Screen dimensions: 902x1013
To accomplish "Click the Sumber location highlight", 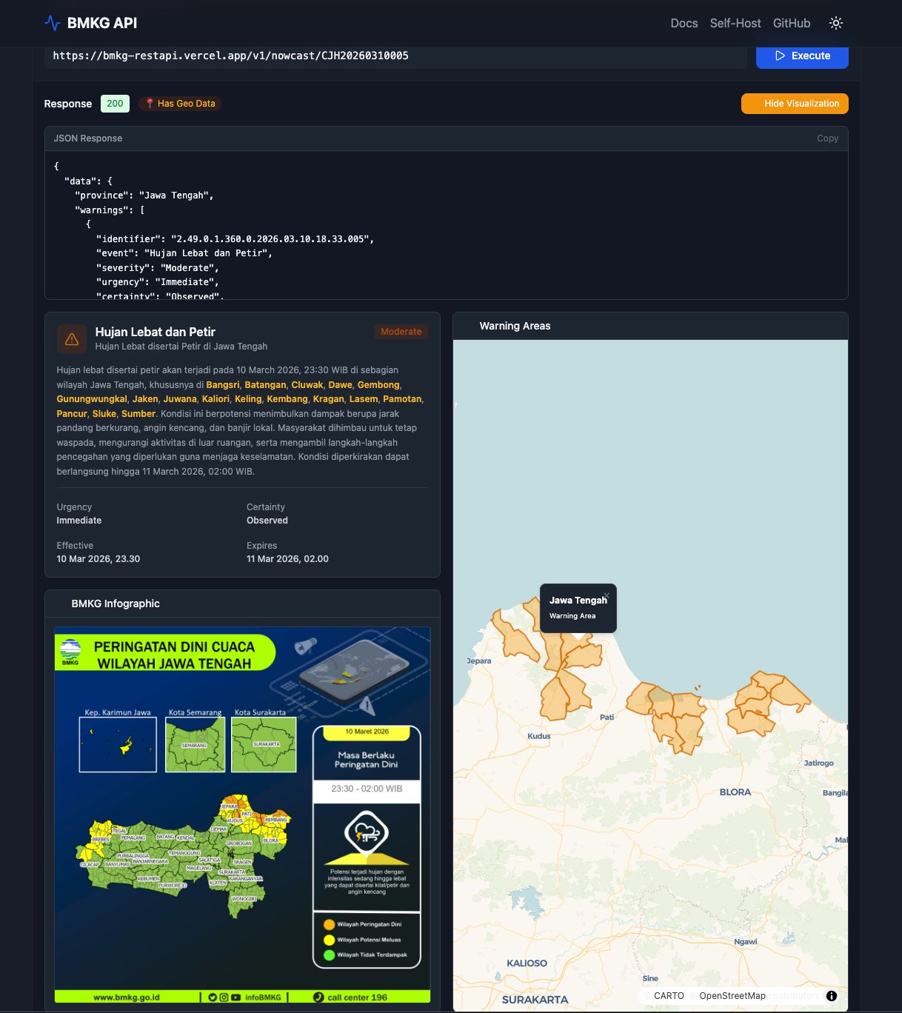I will tap(138, 414).
